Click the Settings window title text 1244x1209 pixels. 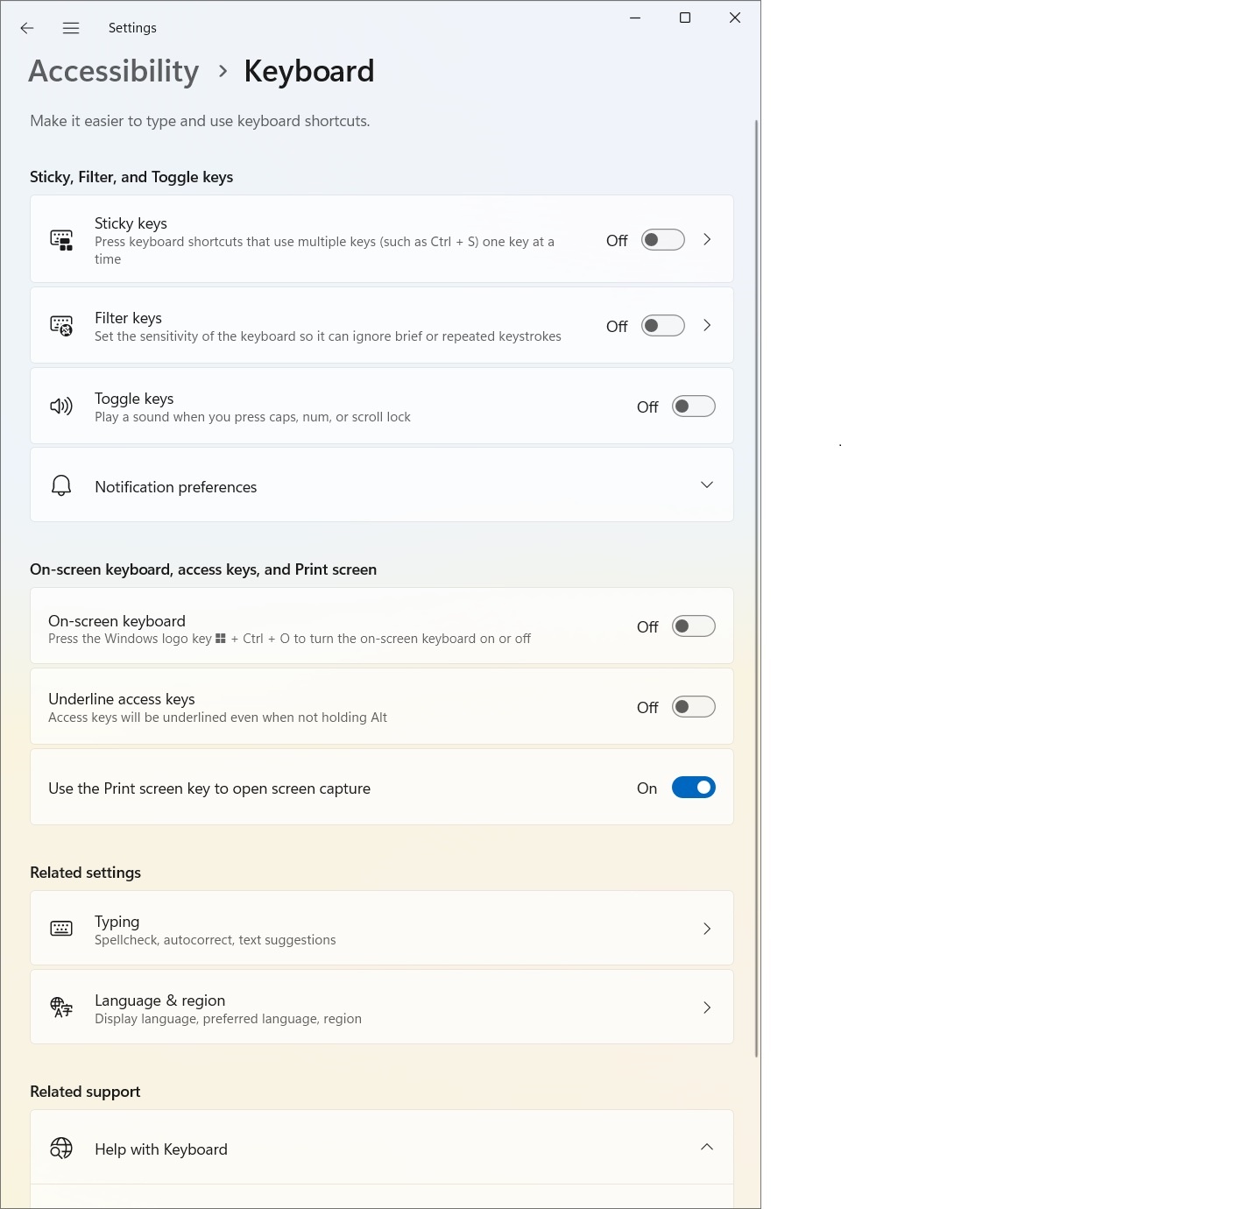[x=132, y=28]
